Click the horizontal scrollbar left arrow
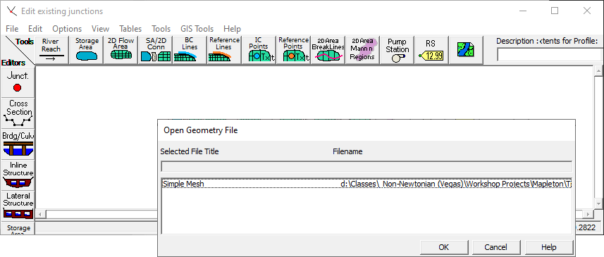Image resolution: width=604 pixels, height=257 pixels. (41, 214)
